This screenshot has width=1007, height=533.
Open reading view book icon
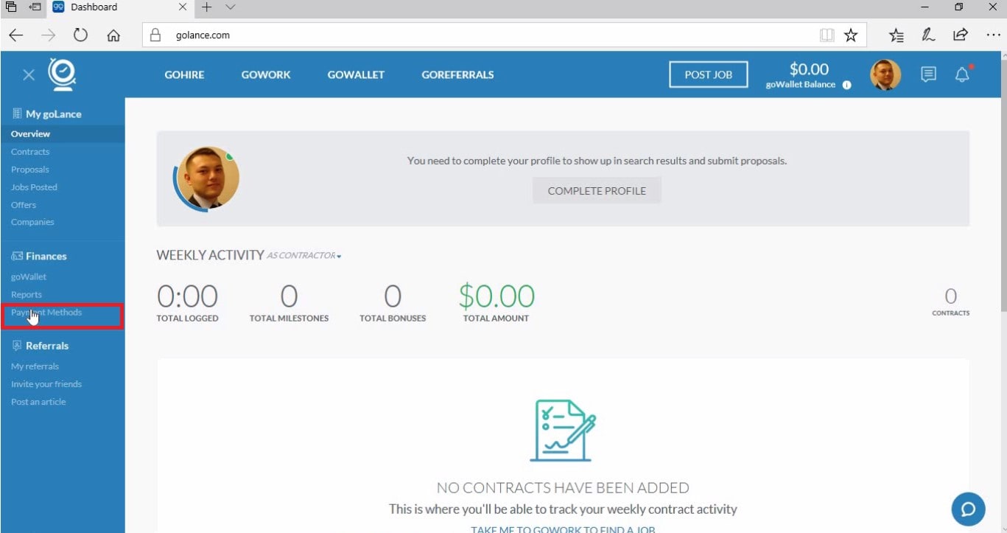click(x=827, y=35)
